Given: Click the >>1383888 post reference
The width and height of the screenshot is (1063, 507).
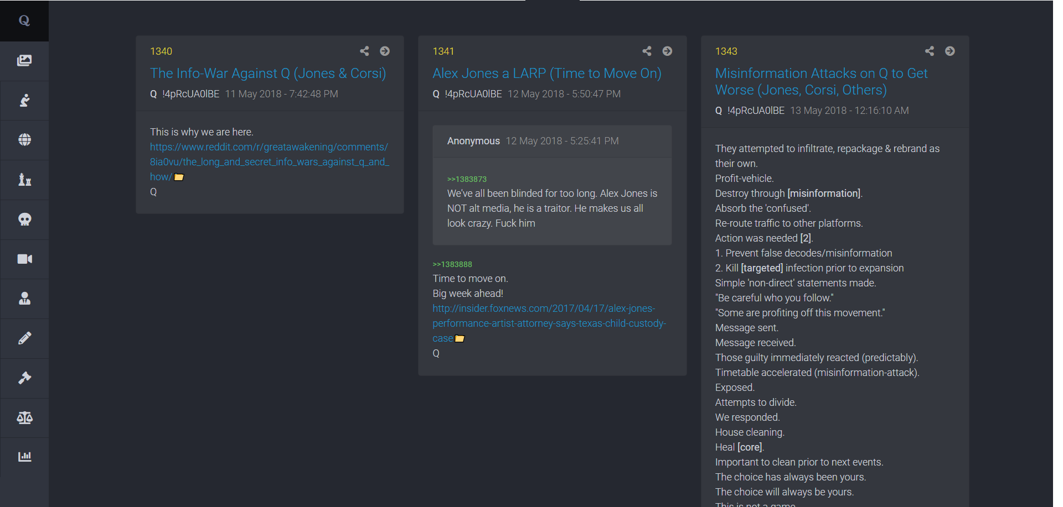Looking at the screenshot, I should coord(452,264).
